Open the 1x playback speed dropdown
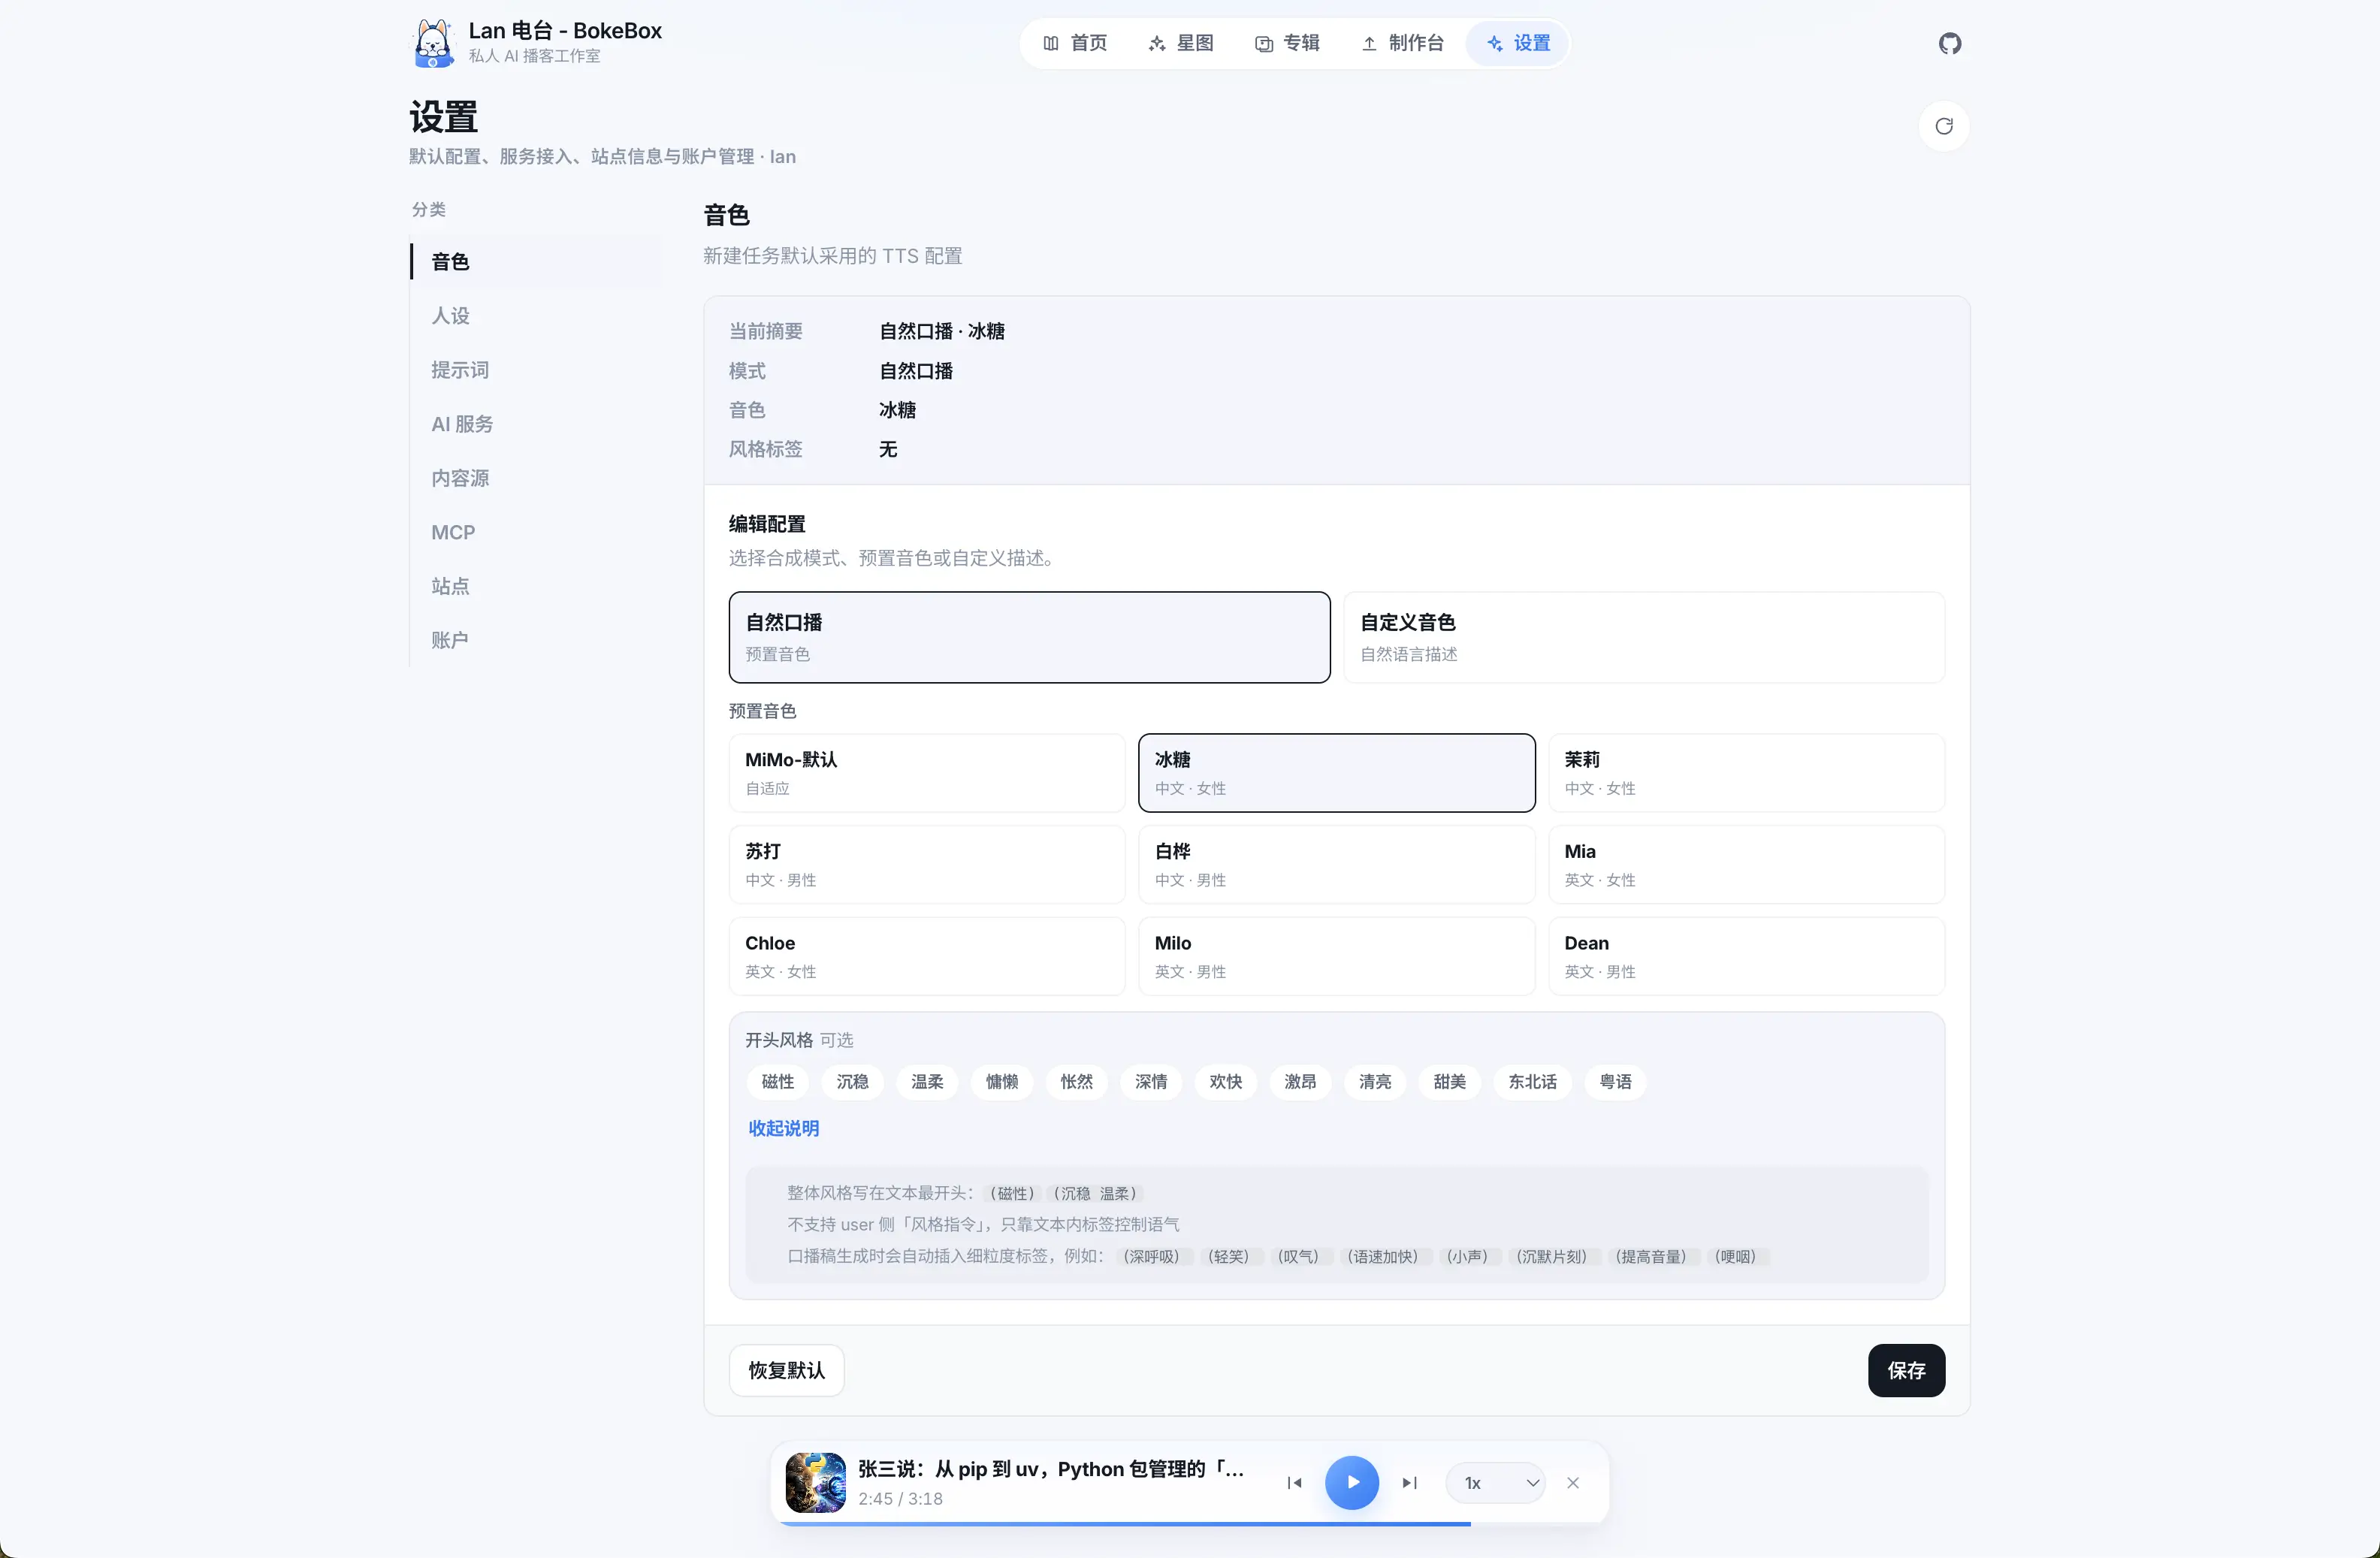Screen dimensions: 2380x1558 [1495, 1482]
